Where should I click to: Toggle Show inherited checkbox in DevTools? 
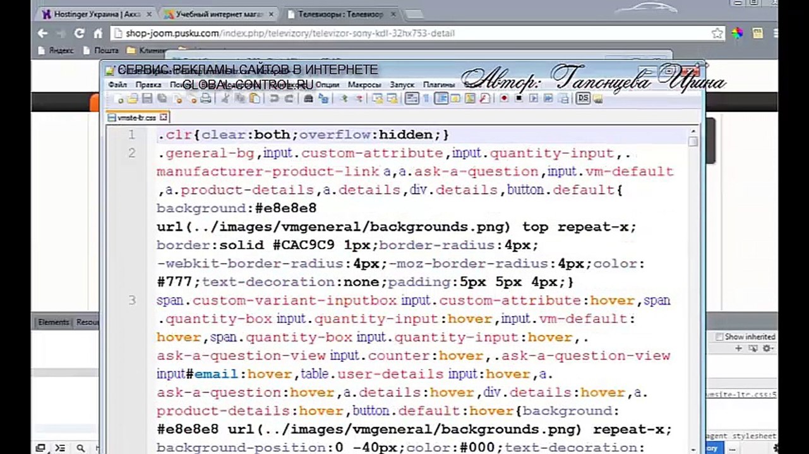719,337
